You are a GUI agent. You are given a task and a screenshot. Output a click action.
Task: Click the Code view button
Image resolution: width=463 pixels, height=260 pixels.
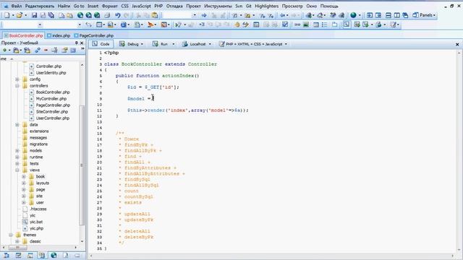click(x=101, y=44)
